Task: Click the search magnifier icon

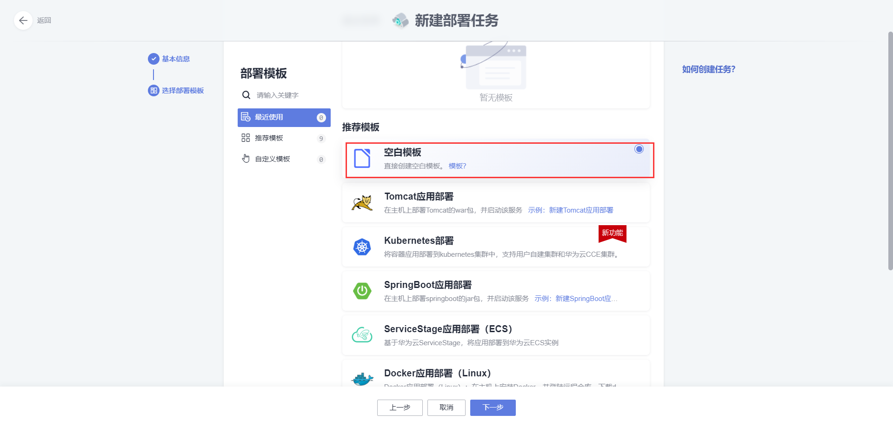Action: [x=246, y=95]
